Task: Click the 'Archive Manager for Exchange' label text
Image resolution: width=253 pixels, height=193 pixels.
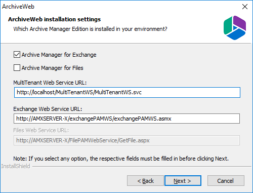Action: (x=59, y=55)
